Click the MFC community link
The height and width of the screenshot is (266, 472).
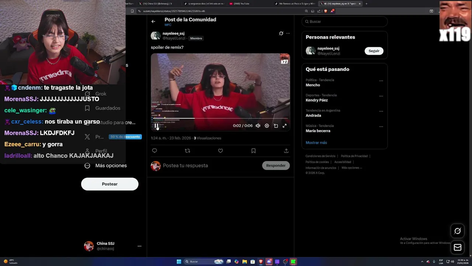coord(168,25)
